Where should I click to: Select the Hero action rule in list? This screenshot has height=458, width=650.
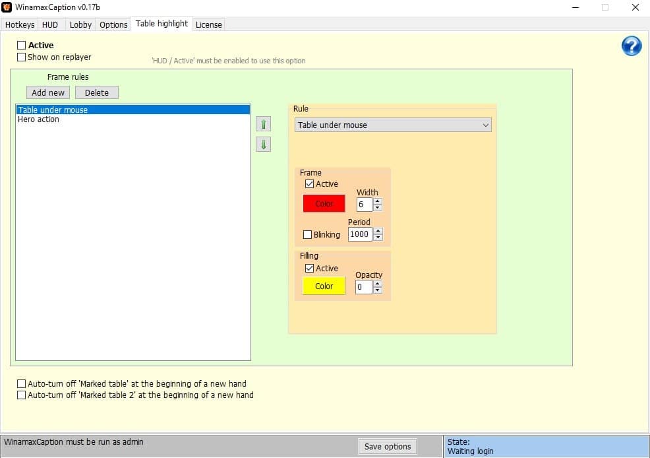tap(133, 119)
